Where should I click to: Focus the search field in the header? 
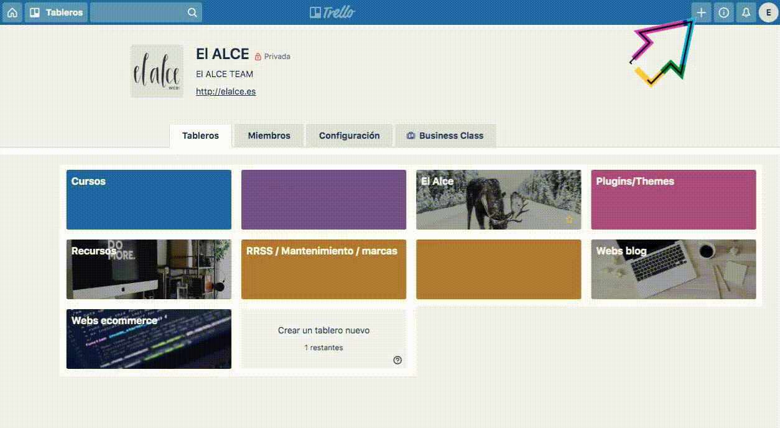(x=146, y=12)
